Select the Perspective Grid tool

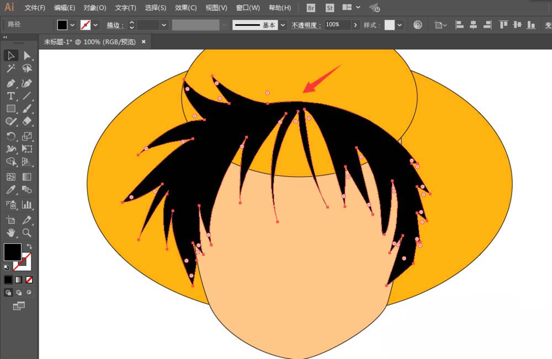click(x=26, y=162)
